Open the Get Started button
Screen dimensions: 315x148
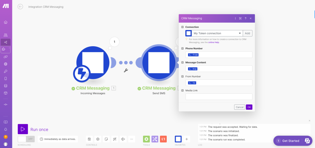(293, 141)
